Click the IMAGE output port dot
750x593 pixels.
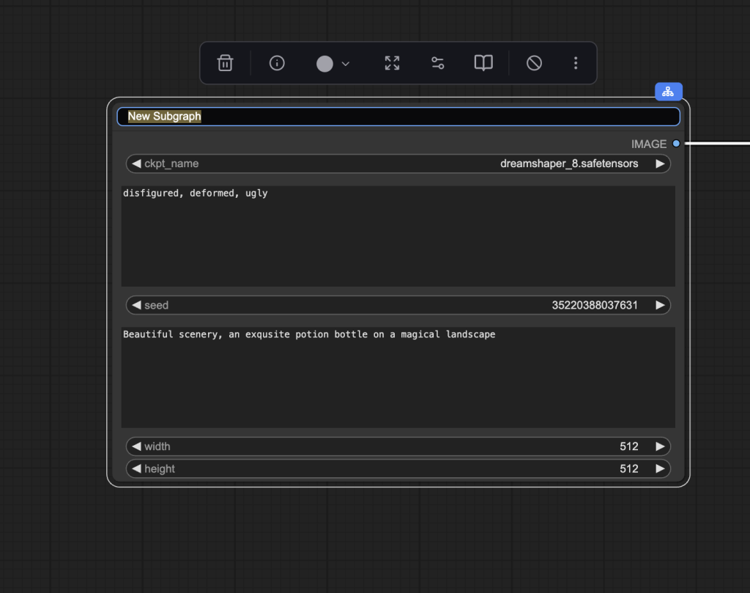(x=676, y=144)
